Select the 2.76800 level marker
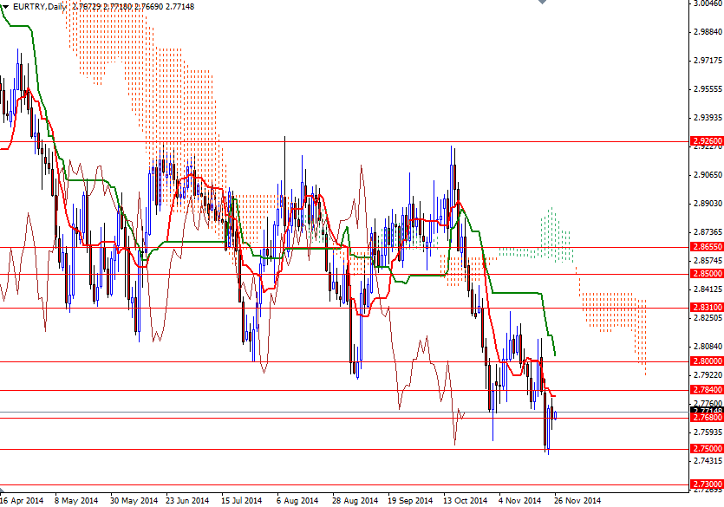This screenshot has height=507, width=724. pyautogui.click(x=707, y=418)
